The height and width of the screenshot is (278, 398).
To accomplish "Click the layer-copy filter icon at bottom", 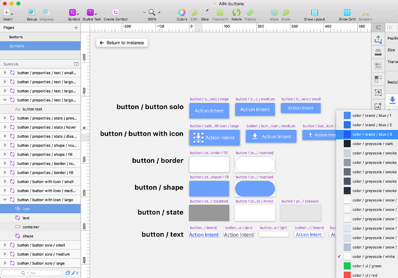I will 68,273.
